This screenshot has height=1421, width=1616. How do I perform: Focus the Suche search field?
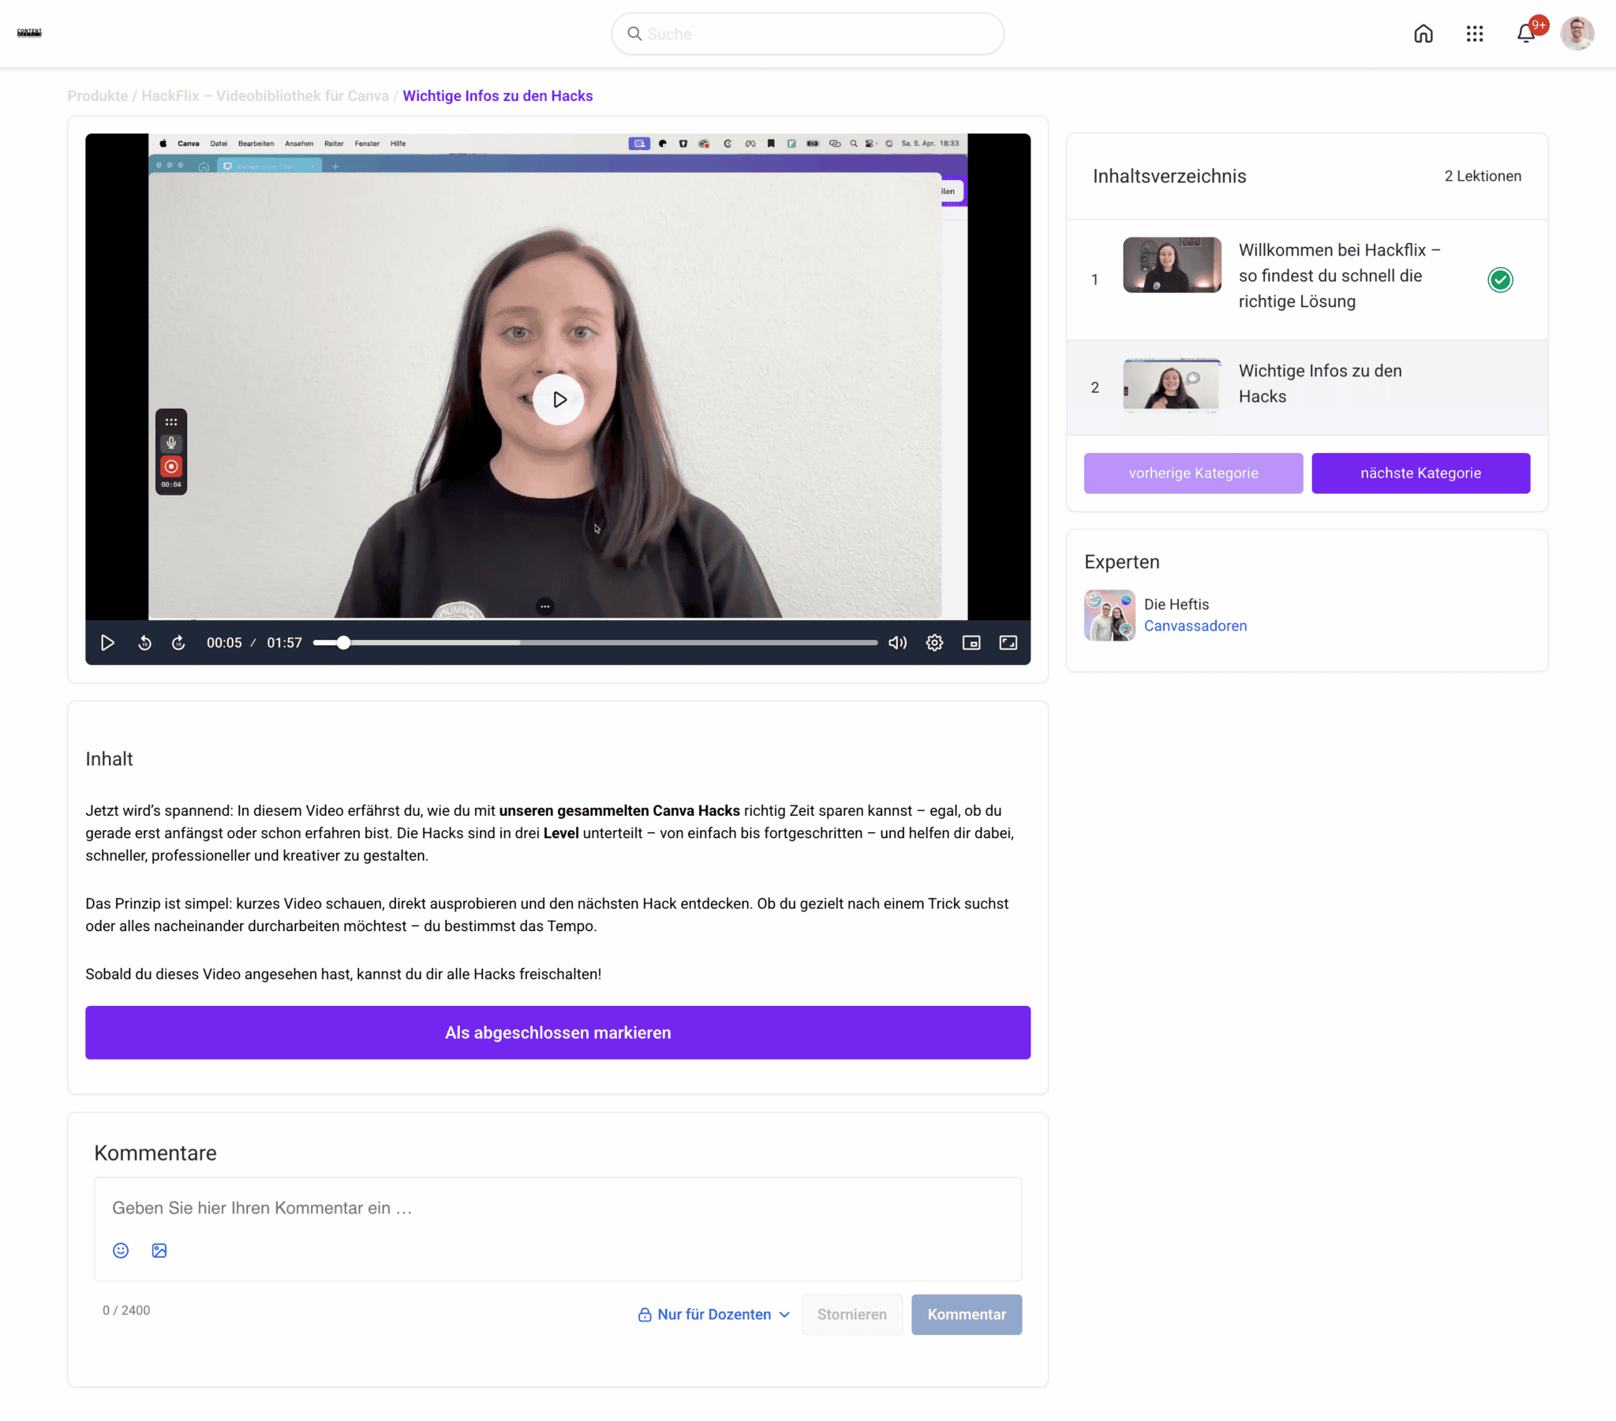tap(807, 33)
